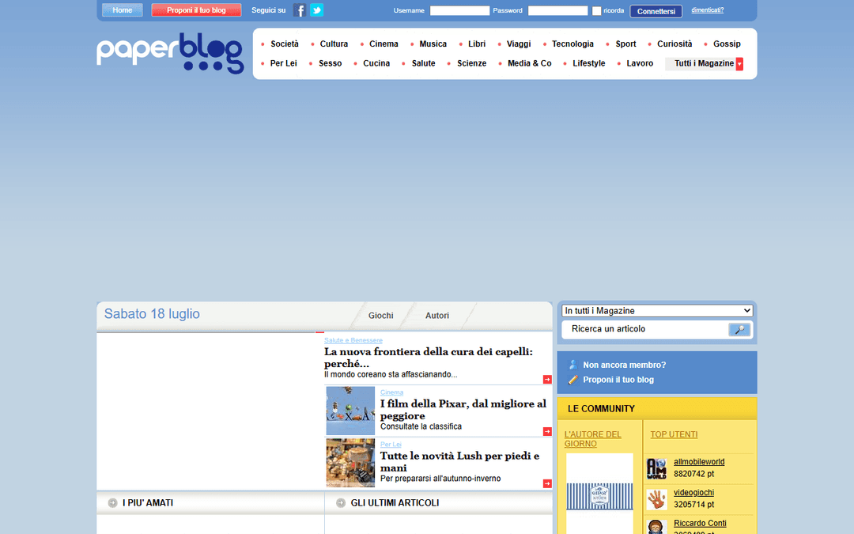The image size is (854, 534).
Task: Go to the Lifestyle category
Action: (x=589, y=64)
